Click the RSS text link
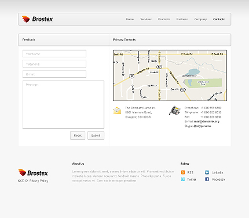 click(191, 172)
